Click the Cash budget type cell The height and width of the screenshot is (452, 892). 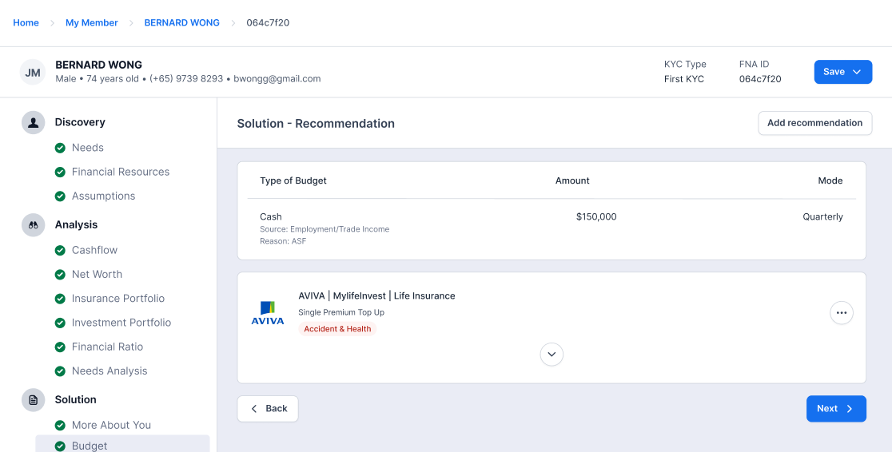271,216
